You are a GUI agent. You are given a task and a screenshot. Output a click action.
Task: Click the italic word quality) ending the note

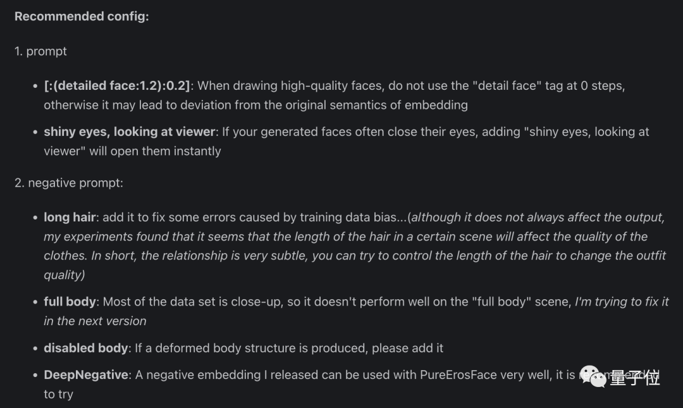pos(64,275)
